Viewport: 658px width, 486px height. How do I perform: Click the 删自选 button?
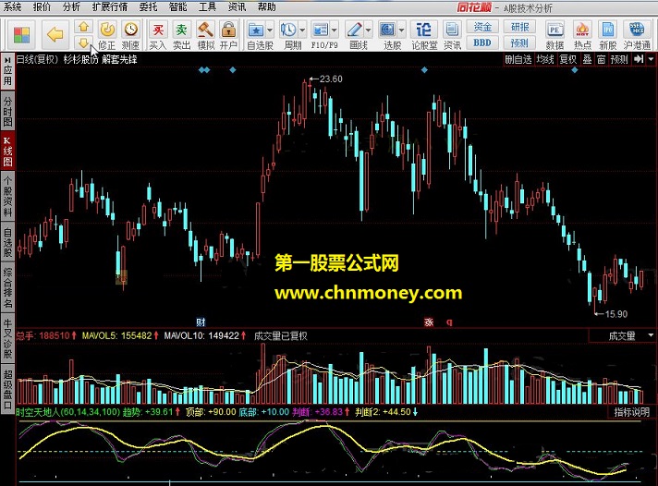pos(518,60)
